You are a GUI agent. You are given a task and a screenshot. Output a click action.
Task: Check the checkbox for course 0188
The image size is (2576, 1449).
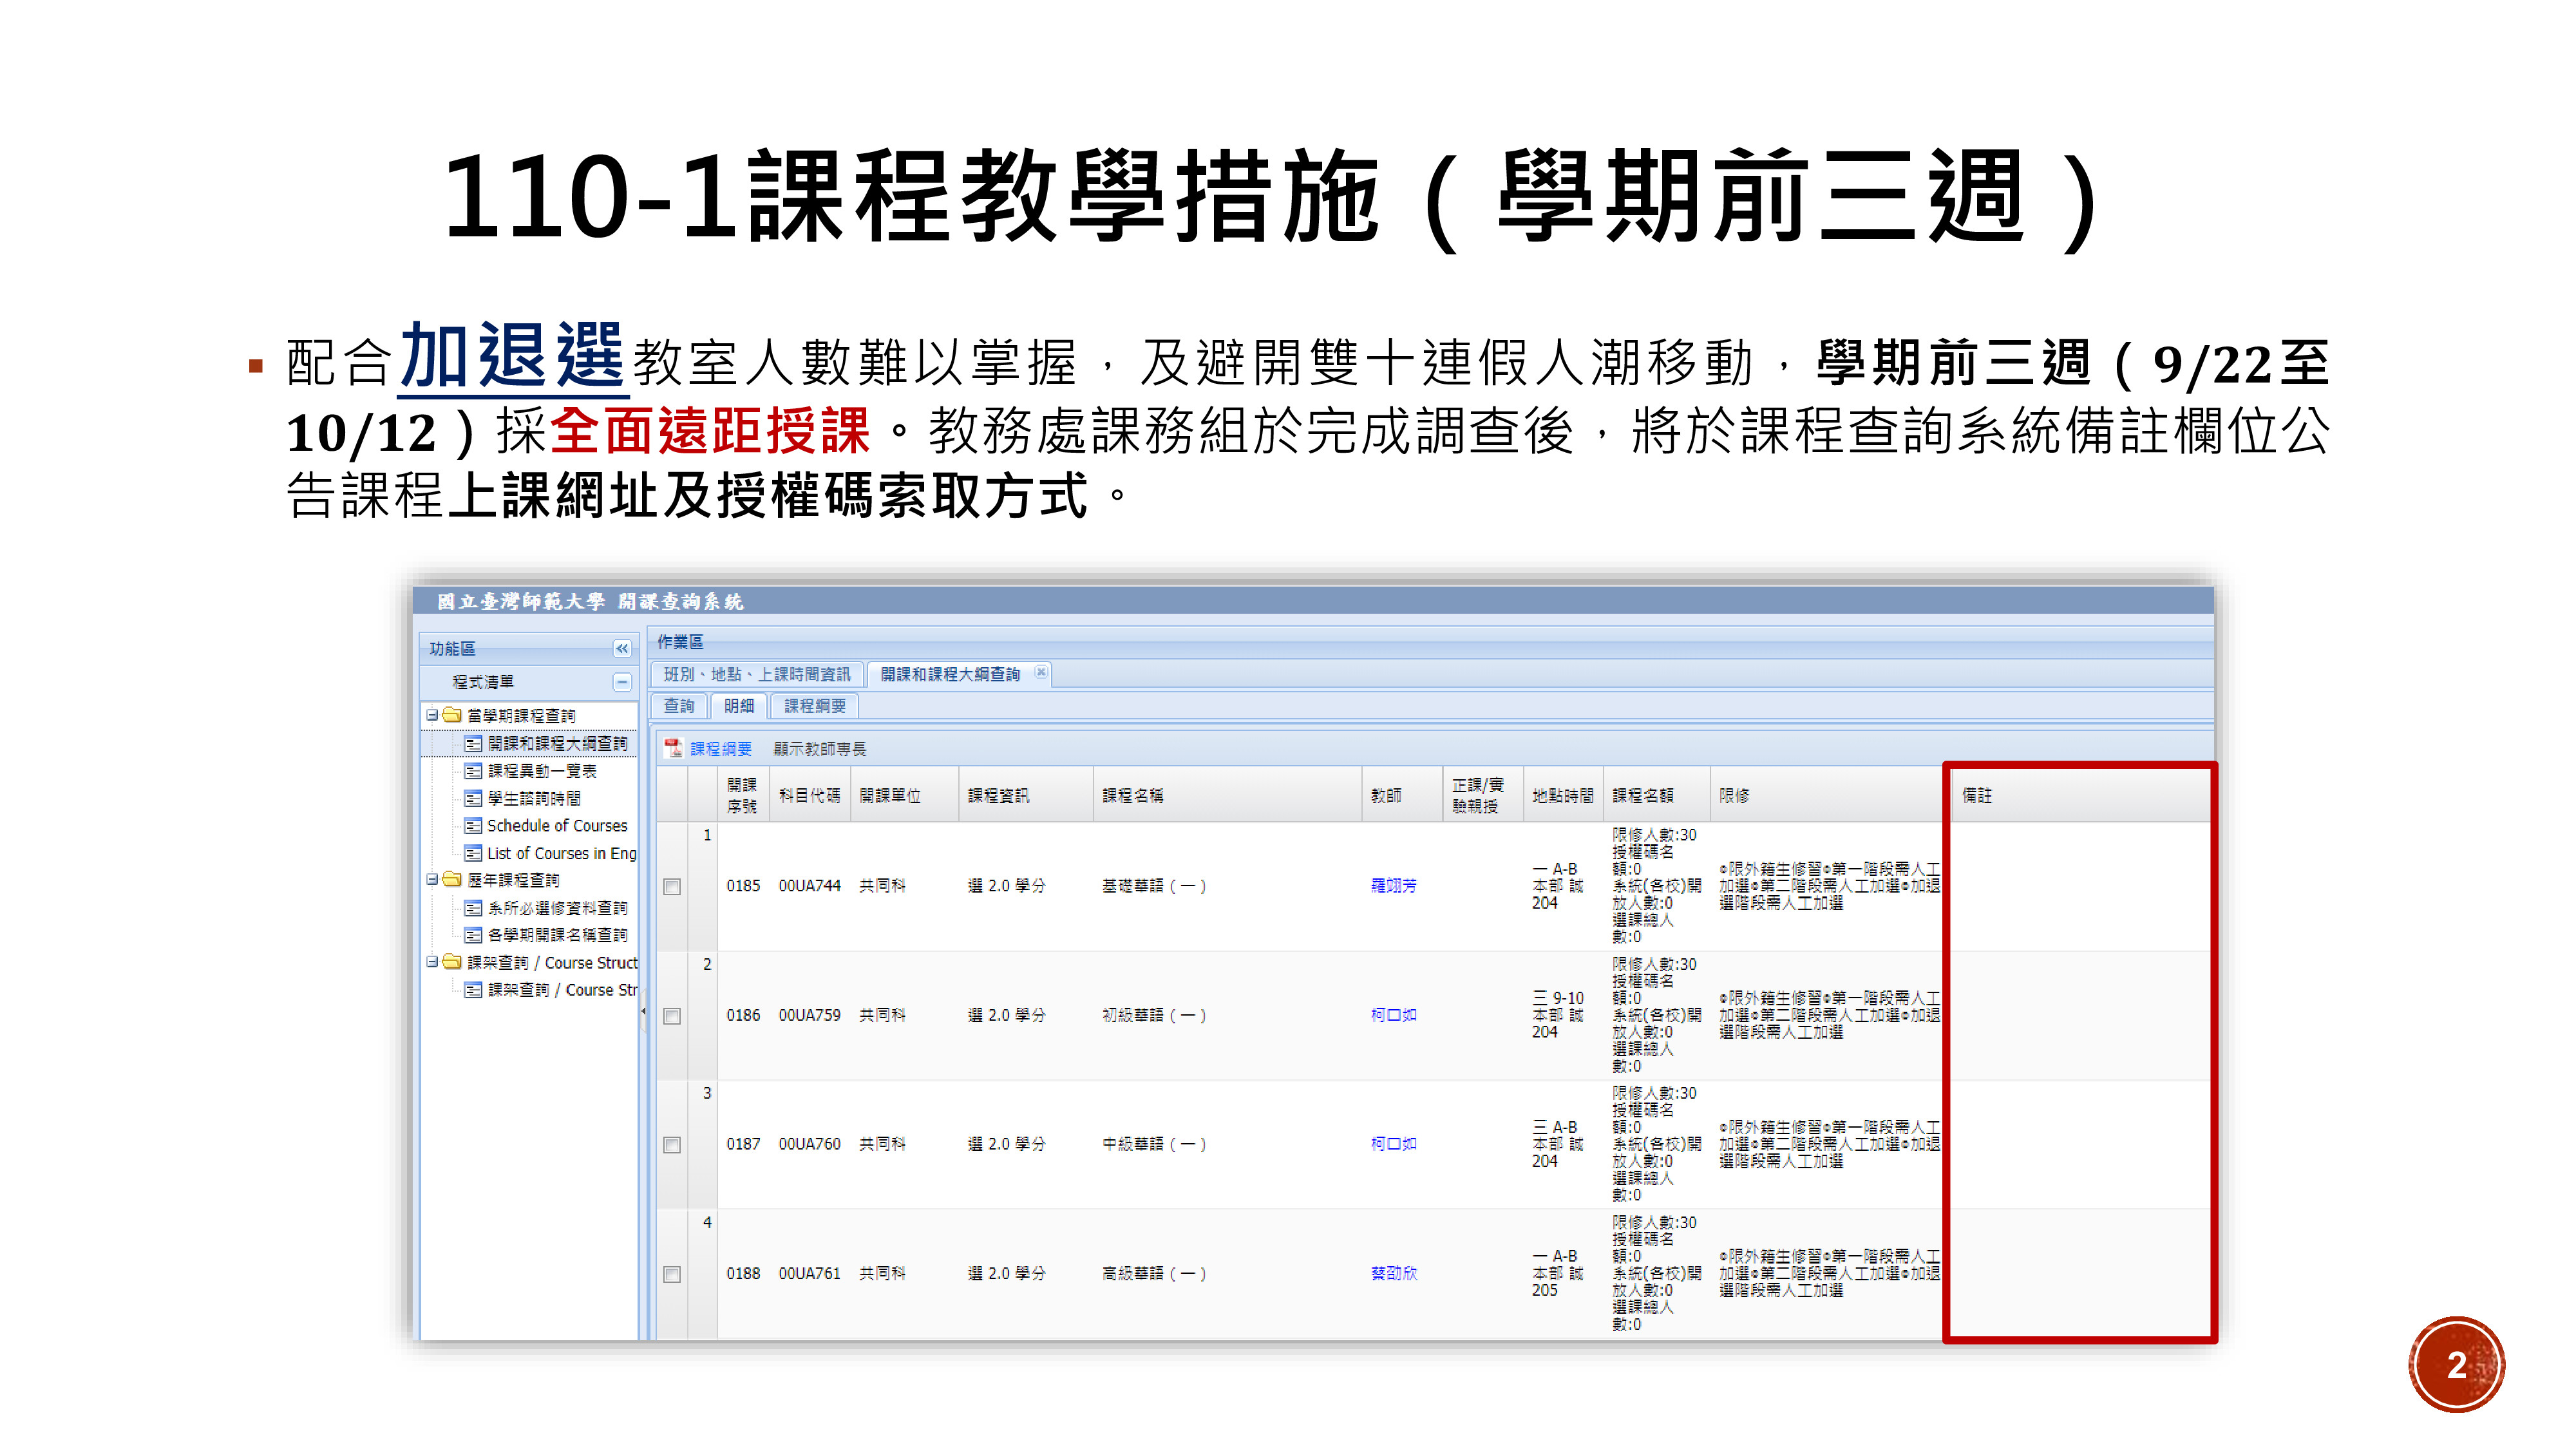click(672, 1274)
